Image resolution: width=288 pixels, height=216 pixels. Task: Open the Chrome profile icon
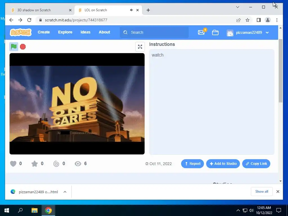click(268, 20)
